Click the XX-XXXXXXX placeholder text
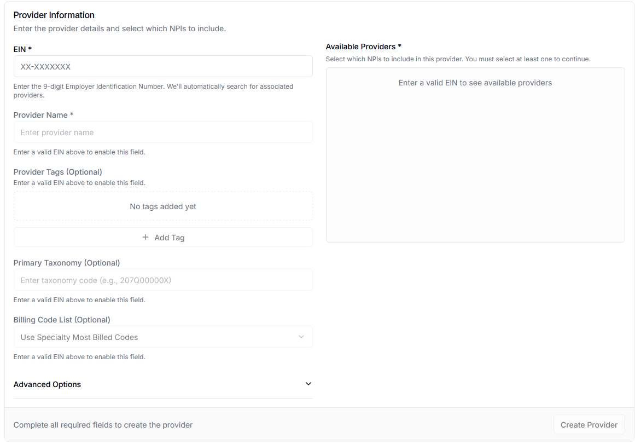Viewport: 635px width, 444px height. [45, 66]
